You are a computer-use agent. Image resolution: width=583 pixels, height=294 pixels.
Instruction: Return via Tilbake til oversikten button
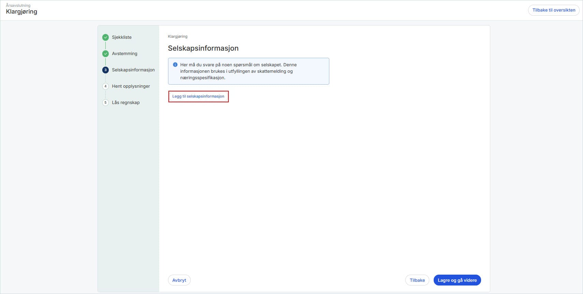pos(554,10)
